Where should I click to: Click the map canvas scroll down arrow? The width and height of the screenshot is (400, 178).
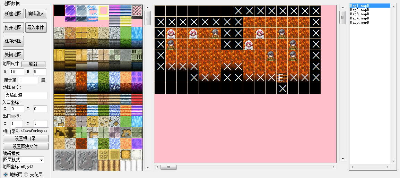(342, 159)
